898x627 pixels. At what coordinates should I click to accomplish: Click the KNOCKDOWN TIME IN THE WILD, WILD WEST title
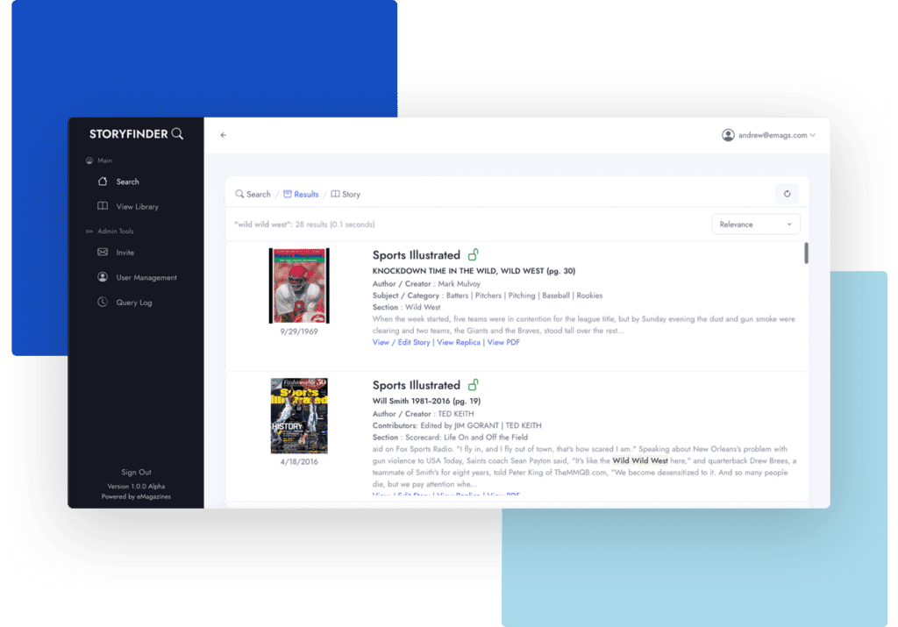click(474, 271)
